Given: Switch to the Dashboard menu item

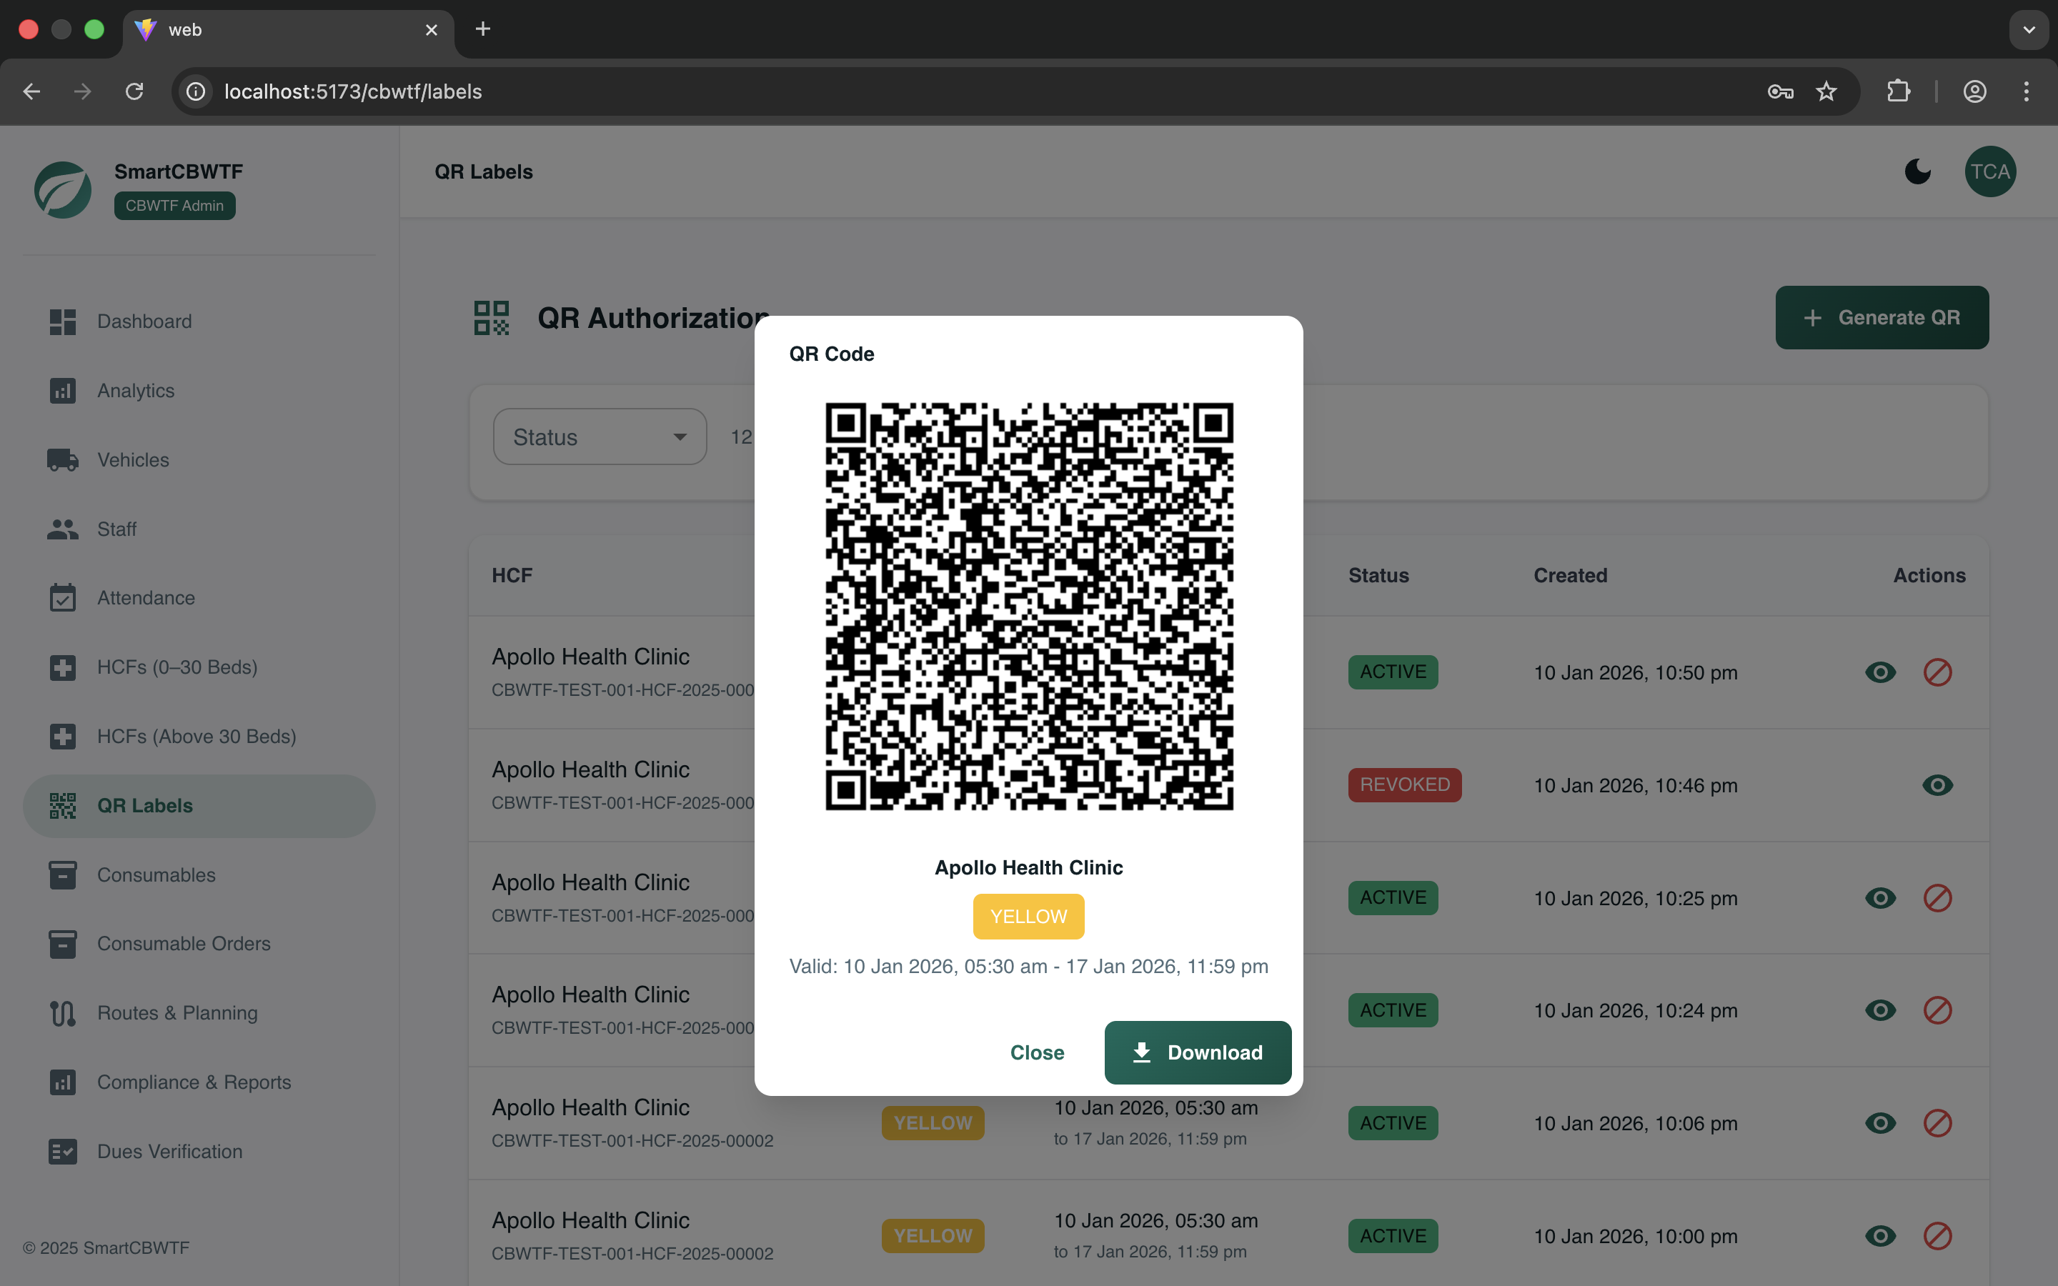Looking at the screenshot, I should (144, 321).
